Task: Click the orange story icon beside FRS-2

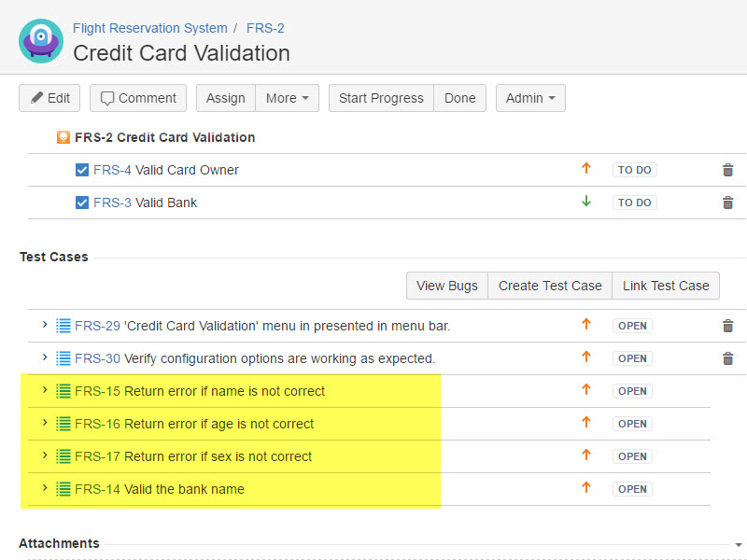Action: pyautogui.click(x=63, y=137)
